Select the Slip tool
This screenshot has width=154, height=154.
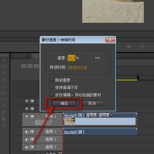[4, 99]
